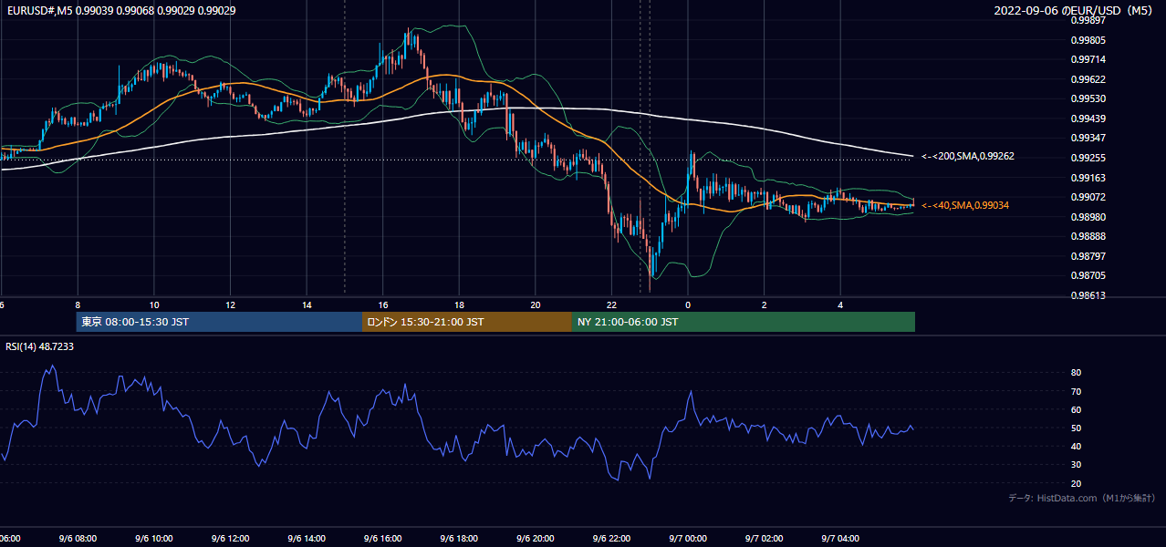Click price axis value 0.99163
1166x547 pixels.
[x=1088, y=178]
